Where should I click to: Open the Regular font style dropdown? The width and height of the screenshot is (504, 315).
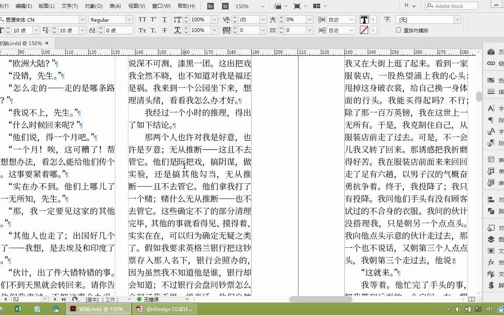(x=128, y=19)
